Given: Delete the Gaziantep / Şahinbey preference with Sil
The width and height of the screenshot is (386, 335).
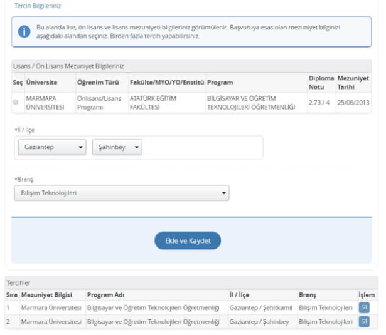Looking at the screenshot, I should (x=364, y=322).
